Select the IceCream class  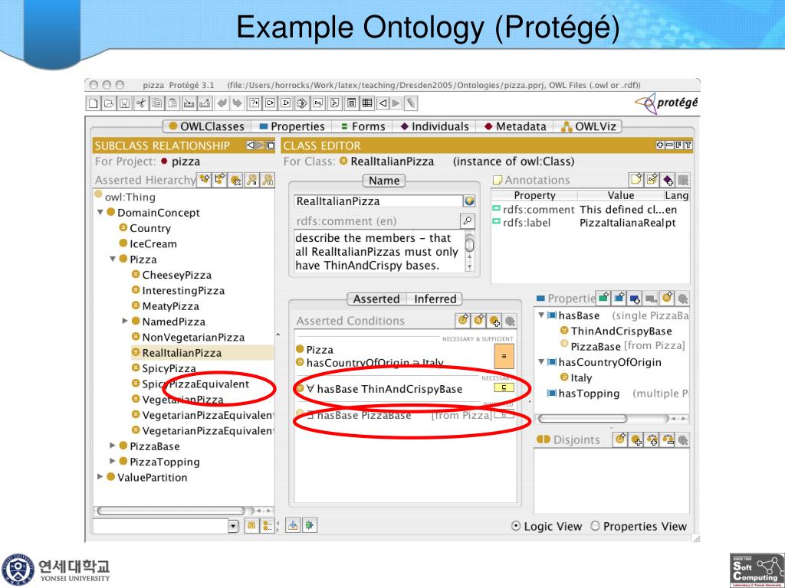148,243
